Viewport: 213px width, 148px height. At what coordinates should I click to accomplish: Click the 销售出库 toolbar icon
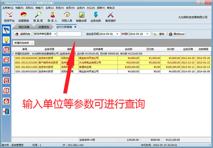coord(81,15)
